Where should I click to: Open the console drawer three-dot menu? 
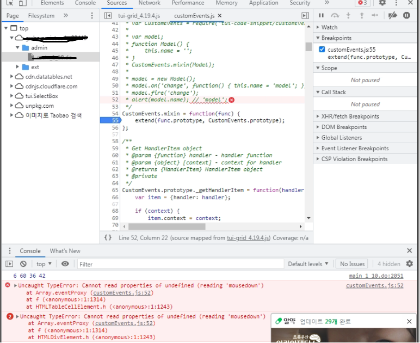(x=10, y=251)
